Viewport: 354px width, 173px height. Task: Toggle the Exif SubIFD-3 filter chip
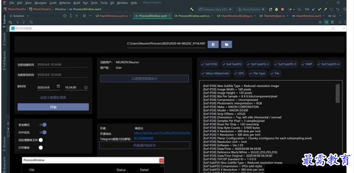286,64
